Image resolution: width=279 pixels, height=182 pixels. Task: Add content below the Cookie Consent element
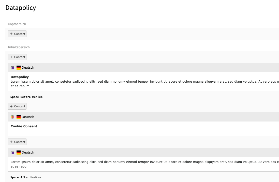point(17,142)
